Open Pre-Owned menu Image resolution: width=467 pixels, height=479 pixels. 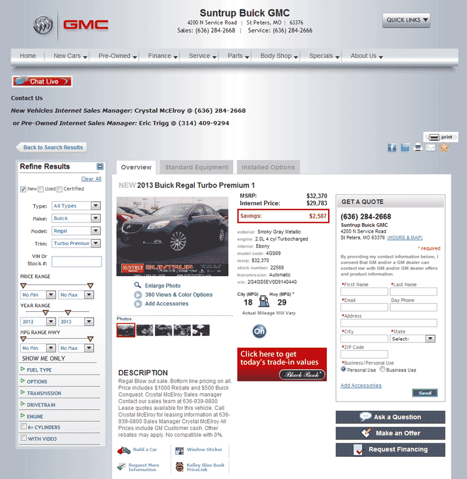tap(117, 56)
